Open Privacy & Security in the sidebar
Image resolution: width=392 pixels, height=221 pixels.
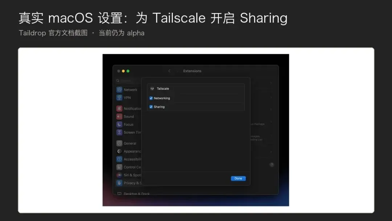(x=128, y=183)
